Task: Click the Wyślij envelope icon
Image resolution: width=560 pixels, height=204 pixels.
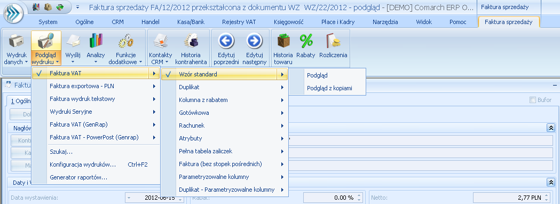Action: (73, 41)
